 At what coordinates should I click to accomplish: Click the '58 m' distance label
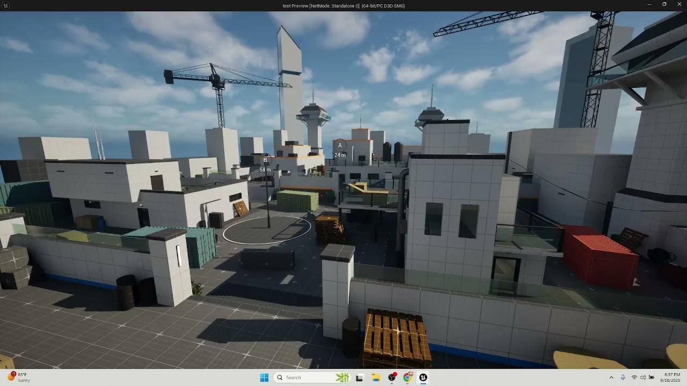(x=265, y=169)
